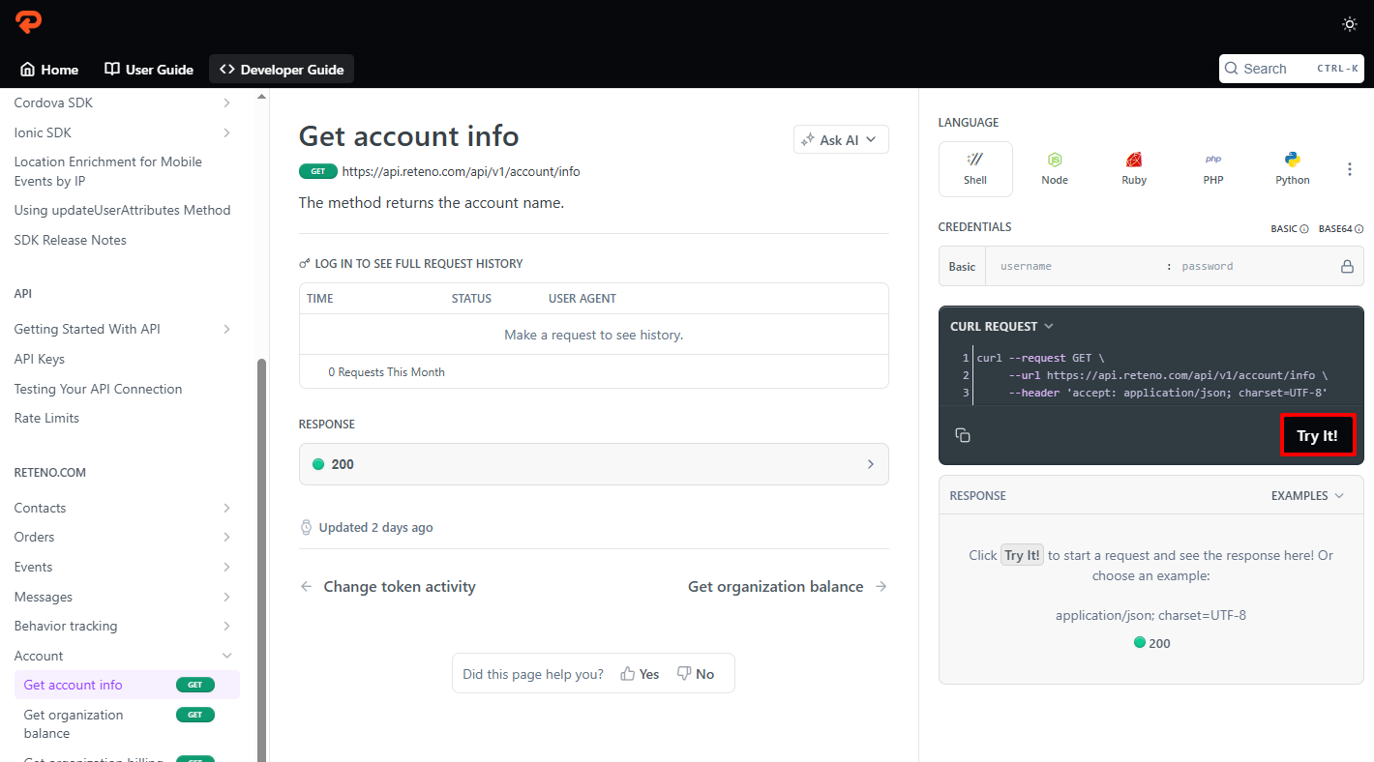
Task: Click the BASIC credentials label
Action: (1284, 229)
